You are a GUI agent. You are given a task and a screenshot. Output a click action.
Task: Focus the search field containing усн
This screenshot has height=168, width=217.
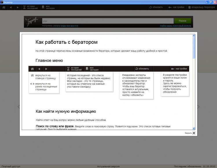pos(108,21)
